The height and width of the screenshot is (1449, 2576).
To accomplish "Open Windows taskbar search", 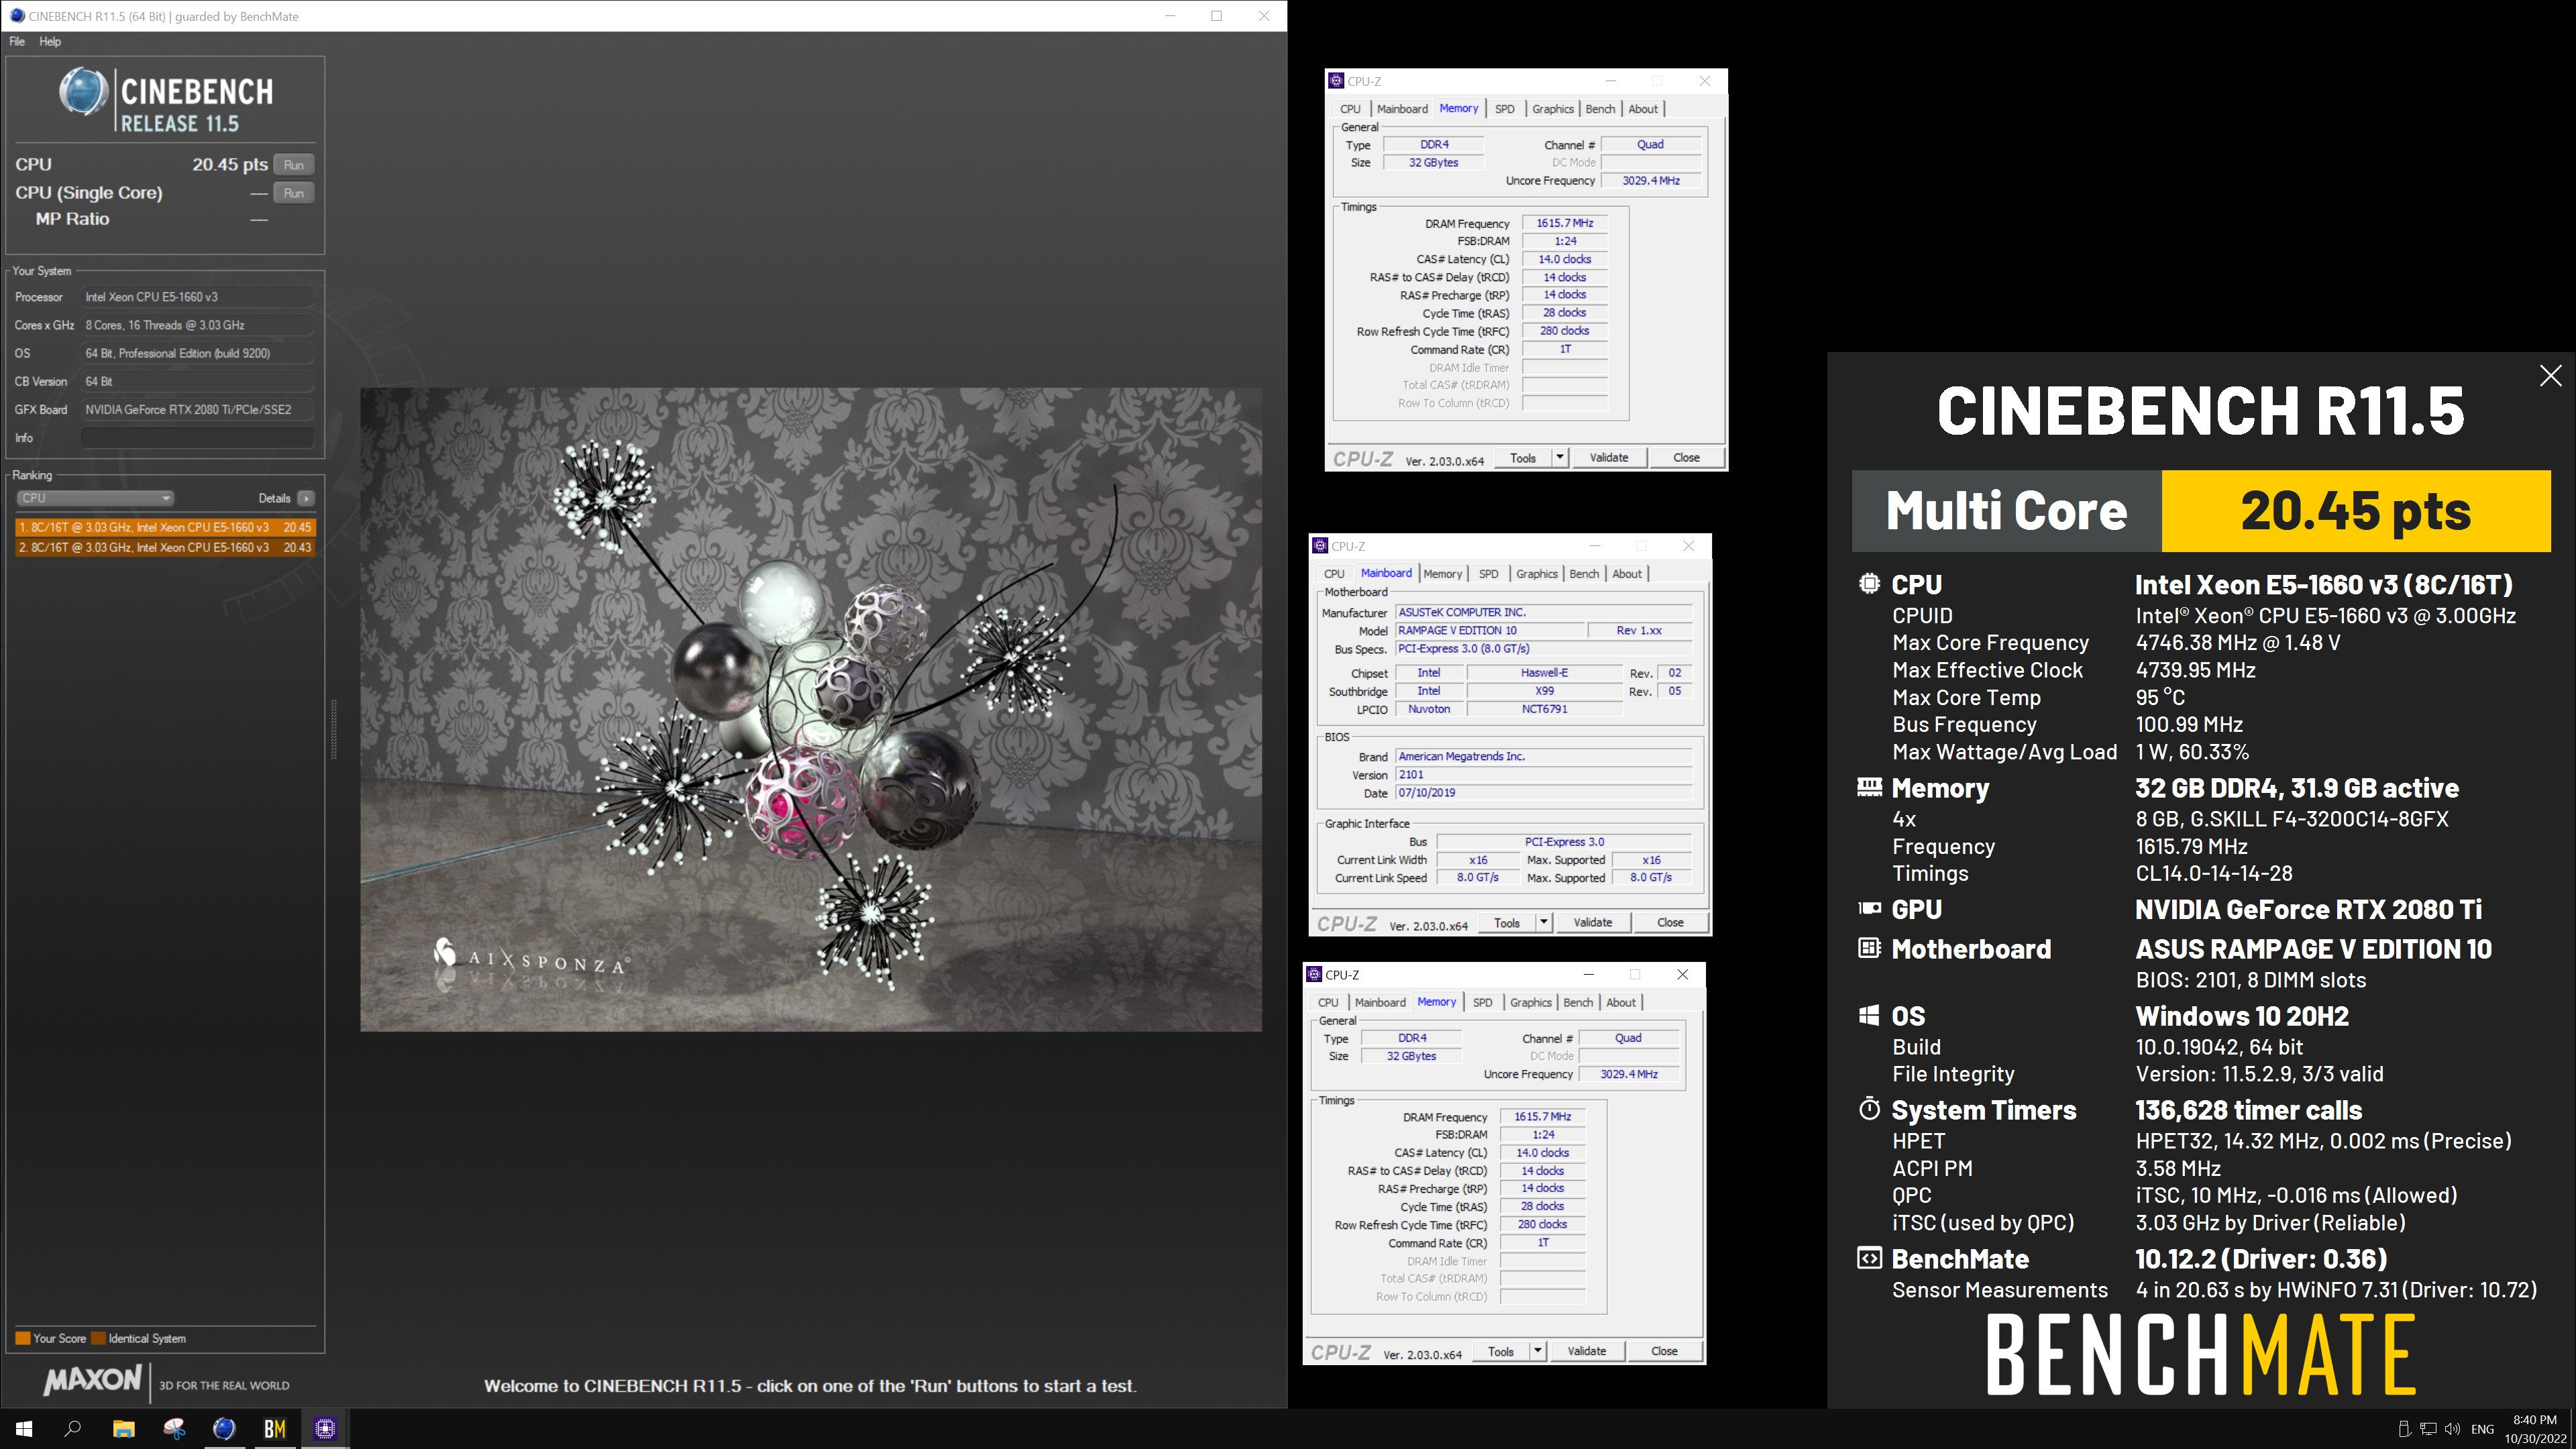I will point(72,1429).
